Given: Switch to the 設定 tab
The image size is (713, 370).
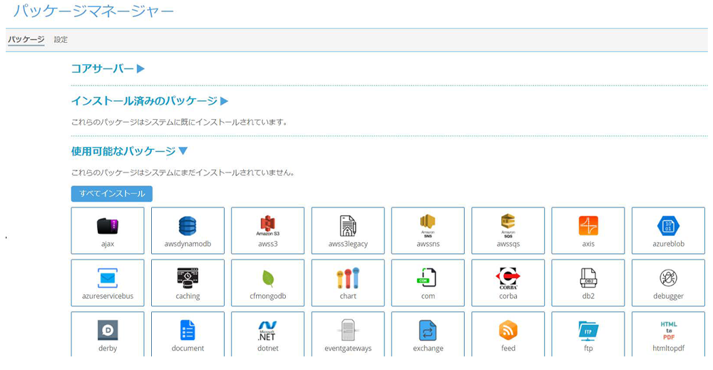Looking at the screenshot, I should pos(61,40).
